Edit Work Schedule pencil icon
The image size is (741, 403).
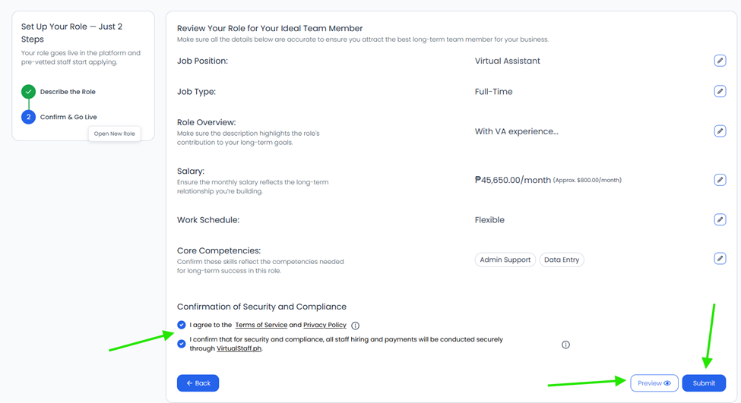(x=720, y=219)
